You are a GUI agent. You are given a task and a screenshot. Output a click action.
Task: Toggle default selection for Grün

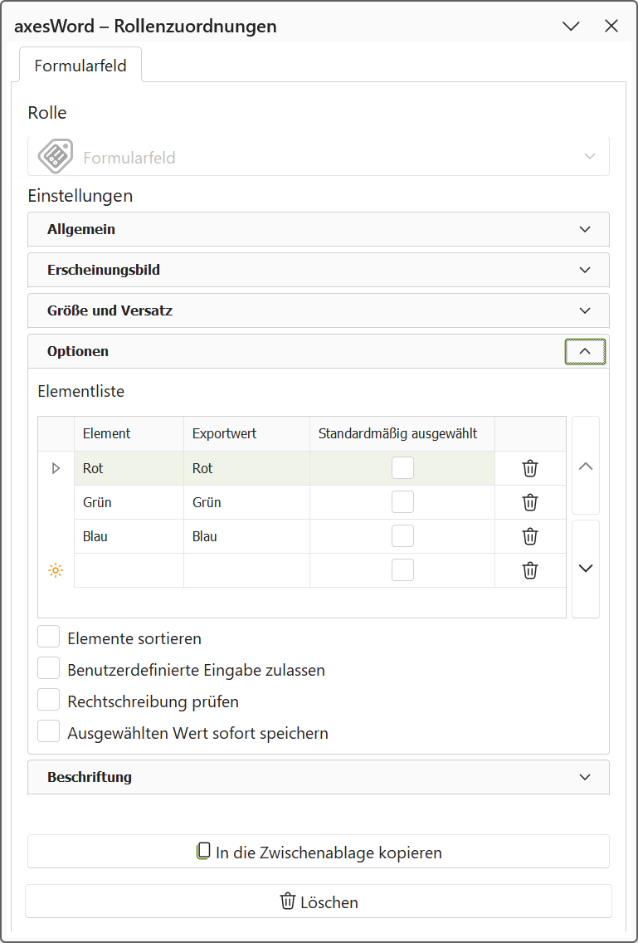click(402, 502)
